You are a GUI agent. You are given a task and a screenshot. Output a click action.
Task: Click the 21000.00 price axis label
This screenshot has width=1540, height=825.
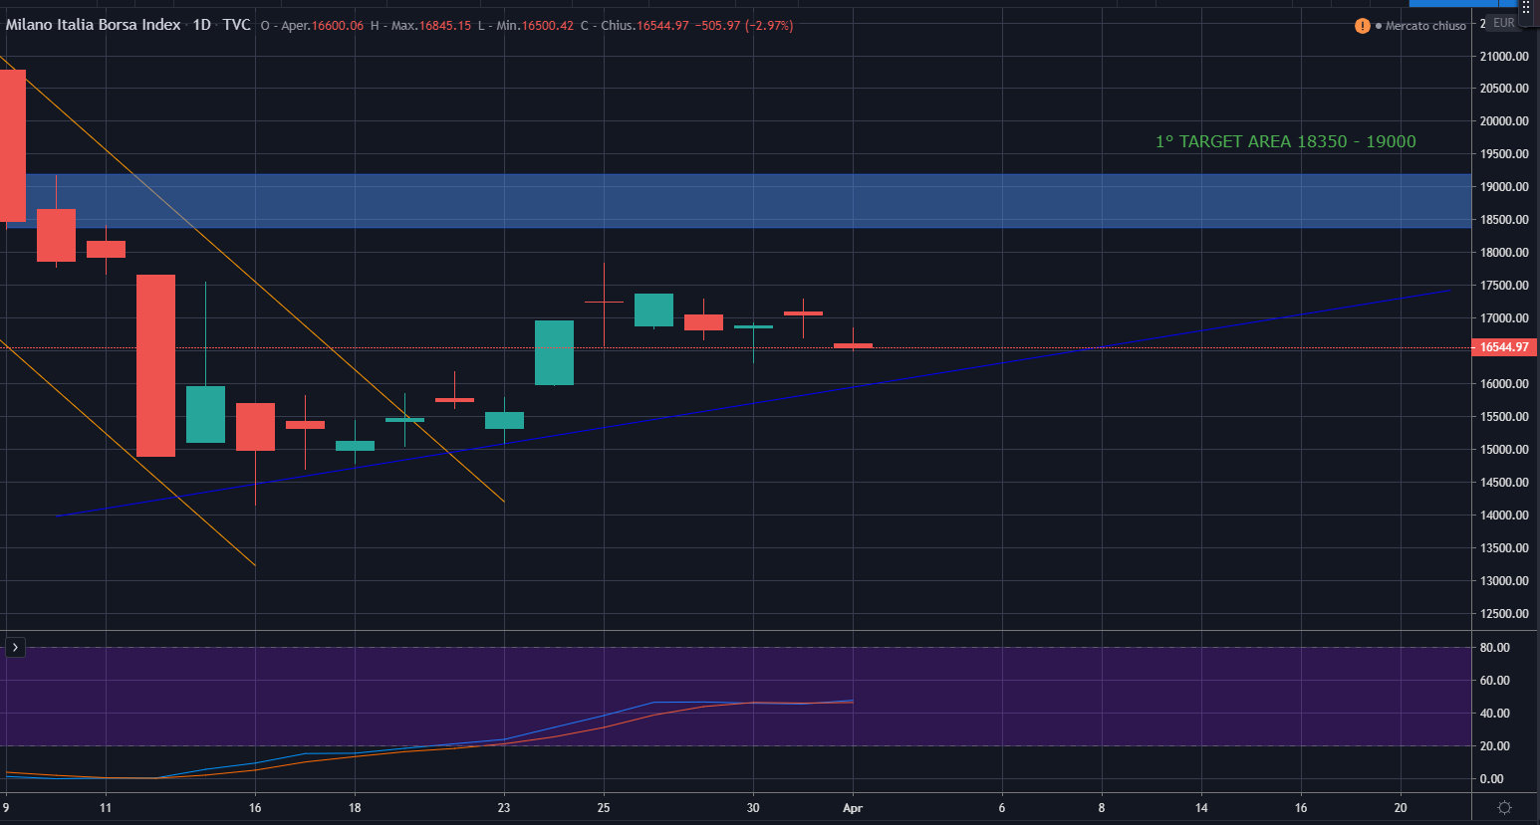tap(1504, 57)
